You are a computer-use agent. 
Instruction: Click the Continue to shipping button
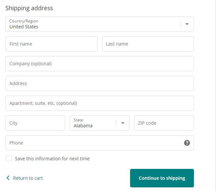coord(162,178)
